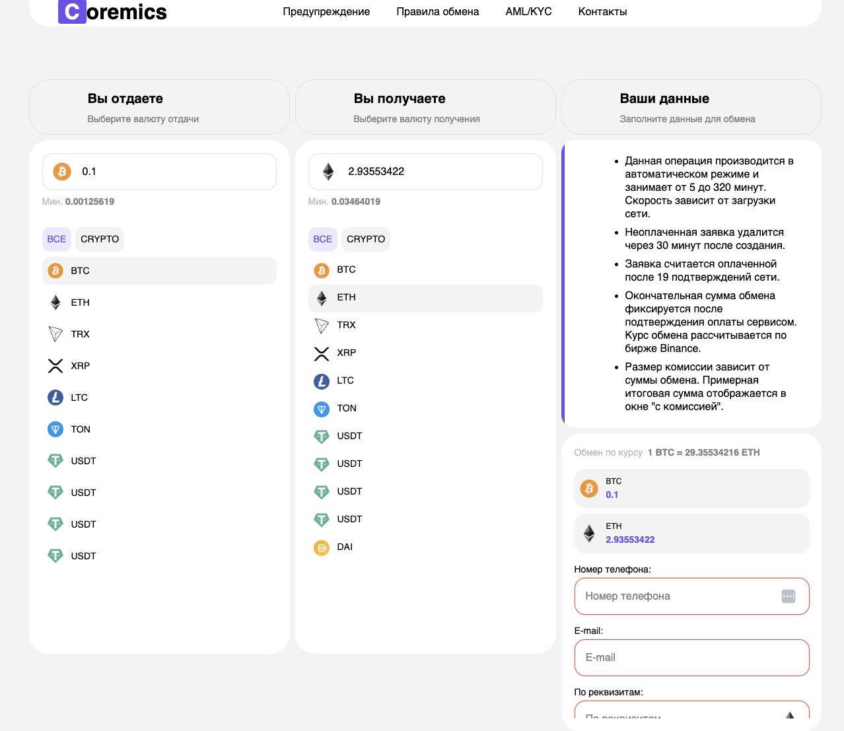The image size is (844, 731).
Task: Click the LTC icon in the give list
Action: click(x=55, y=398)
